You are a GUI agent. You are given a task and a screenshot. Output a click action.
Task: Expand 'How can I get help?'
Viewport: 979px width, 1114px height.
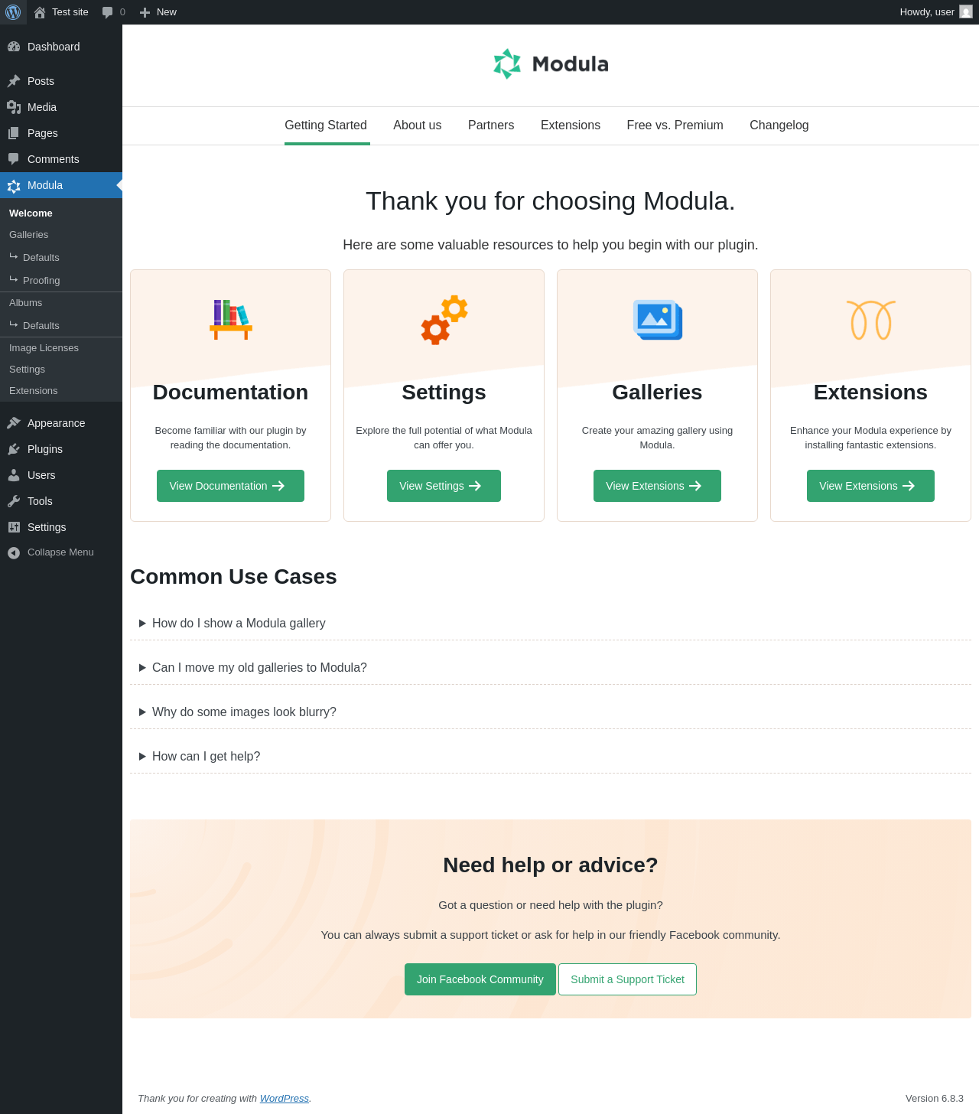click(551, 757)
